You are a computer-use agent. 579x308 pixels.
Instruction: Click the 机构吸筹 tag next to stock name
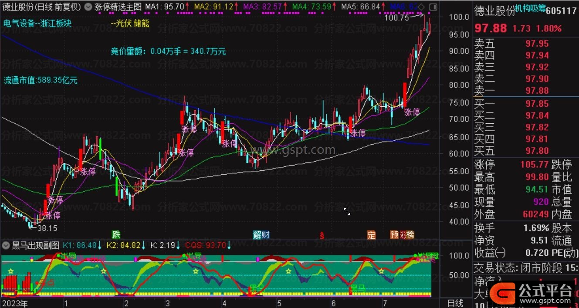point(530,9)
